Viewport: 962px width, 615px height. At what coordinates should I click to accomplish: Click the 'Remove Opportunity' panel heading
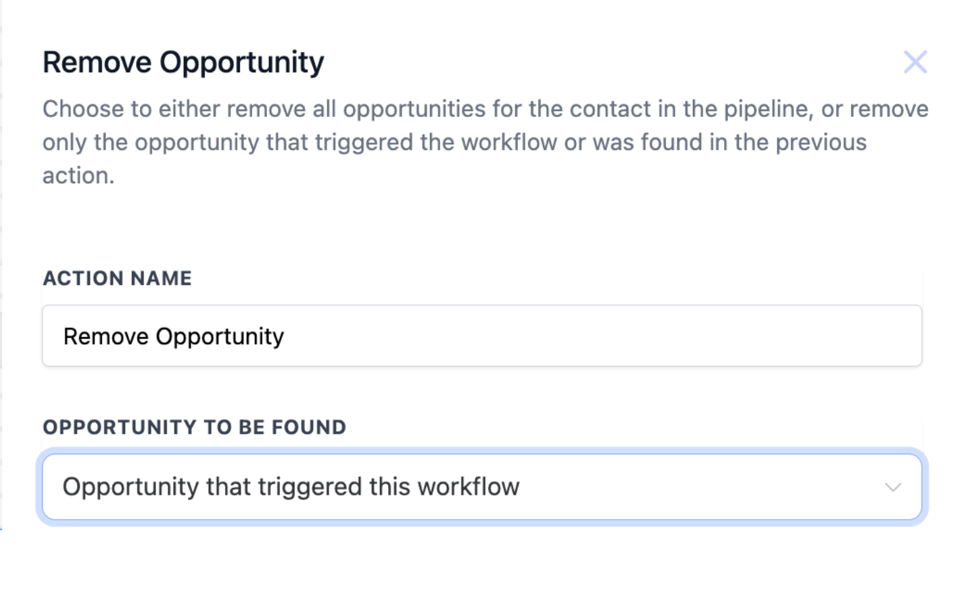tap(183, 62)
